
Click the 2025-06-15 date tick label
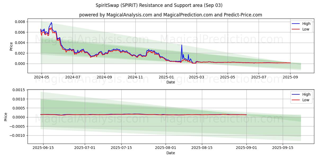point(43,148)
